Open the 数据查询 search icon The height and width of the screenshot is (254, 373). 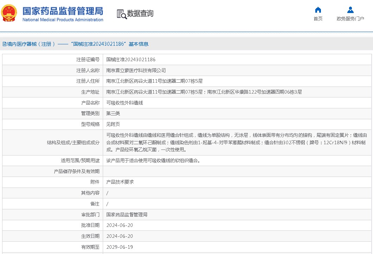[x=122, y=14]
